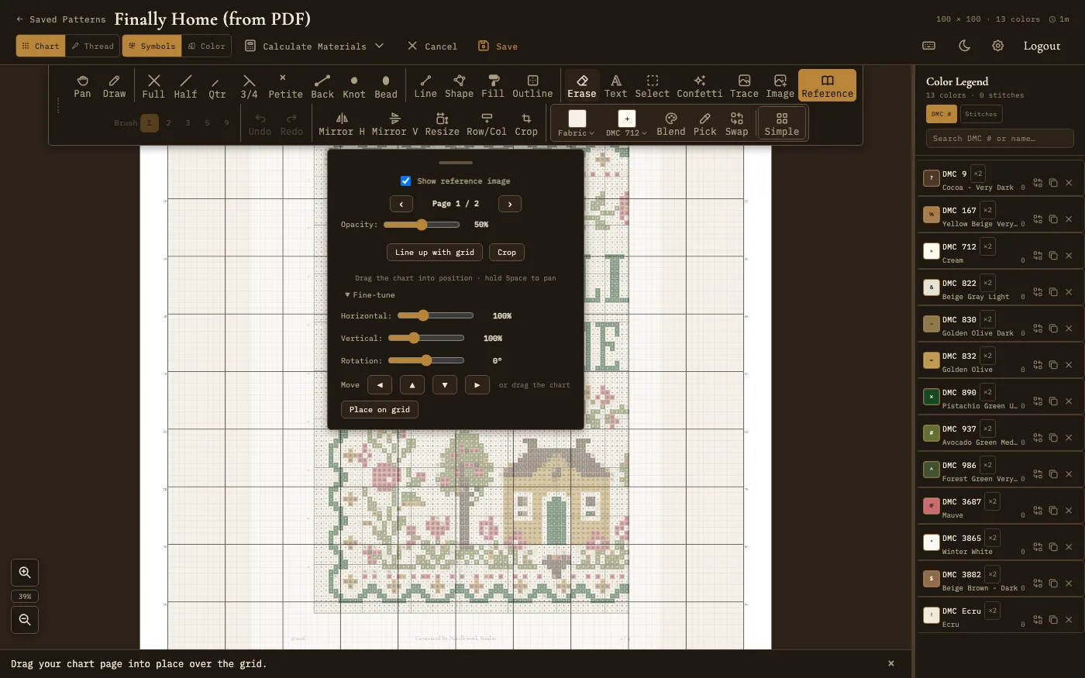
Task: Switch to Color display mode
Action: (206, 46)
